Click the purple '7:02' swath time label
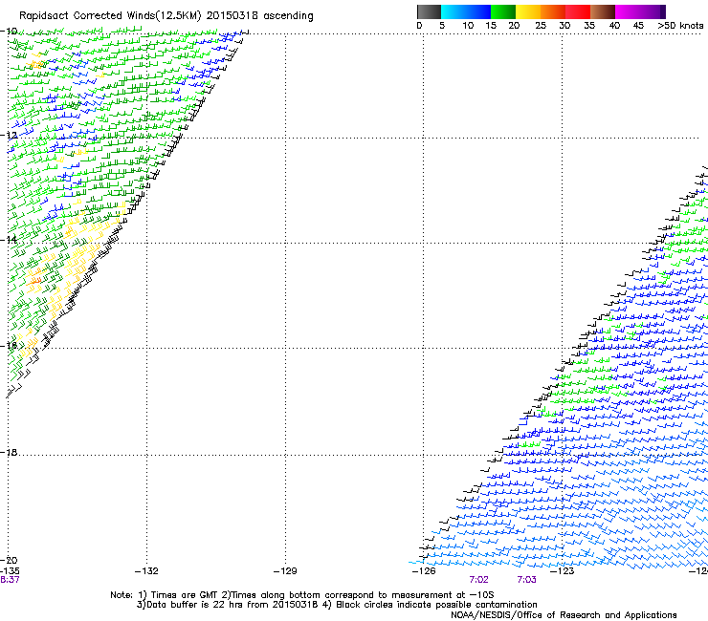Viewport: 708px width, 621px height. click(478, 580)
